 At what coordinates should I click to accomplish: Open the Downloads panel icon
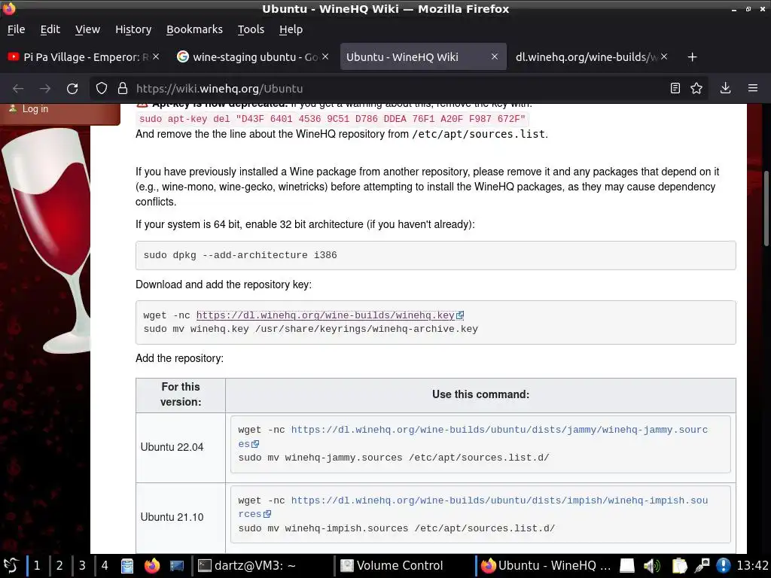pyautogui.click(x=725, y=88)
